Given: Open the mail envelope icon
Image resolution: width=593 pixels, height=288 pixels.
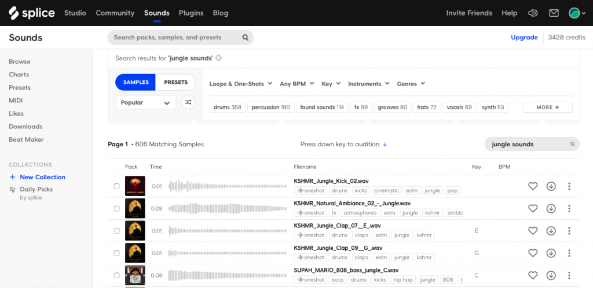Looking at the screenshot, I should coord(554,13).
